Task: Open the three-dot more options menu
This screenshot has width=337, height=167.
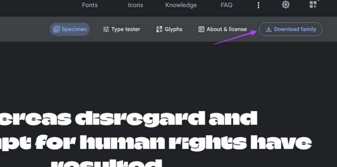Action: pos(258,5)
